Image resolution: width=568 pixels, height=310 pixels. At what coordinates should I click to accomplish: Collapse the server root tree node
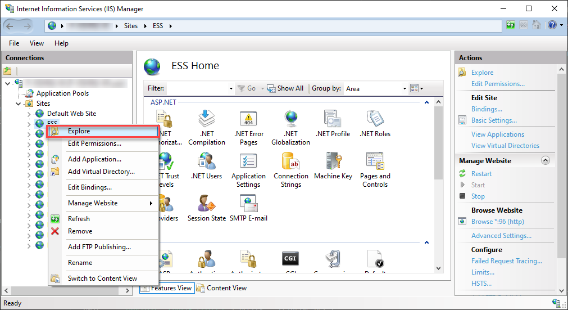[x=8, y=83]
